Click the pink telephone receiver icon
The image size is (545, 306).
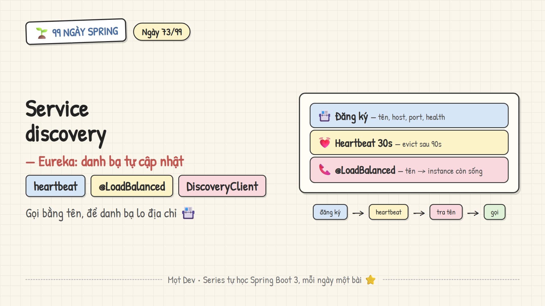coord(324,170)
